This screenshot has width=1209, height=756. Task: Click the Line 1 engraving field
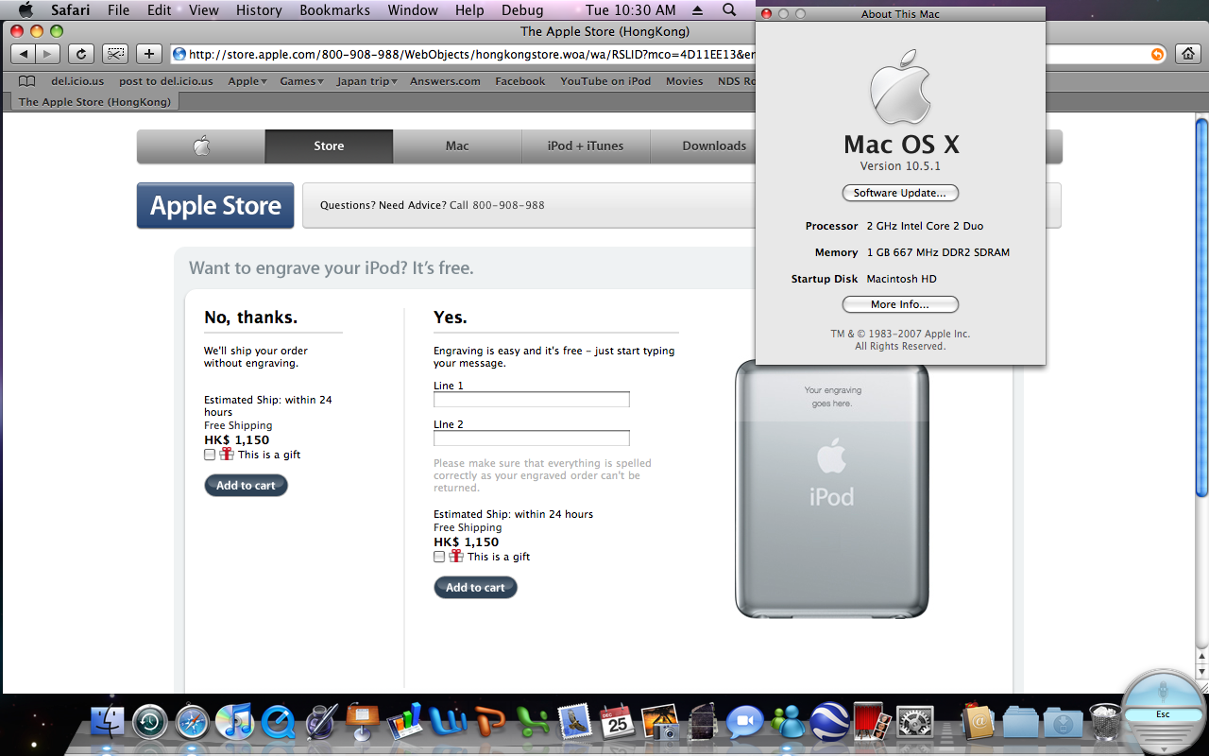tap(532, 400)
